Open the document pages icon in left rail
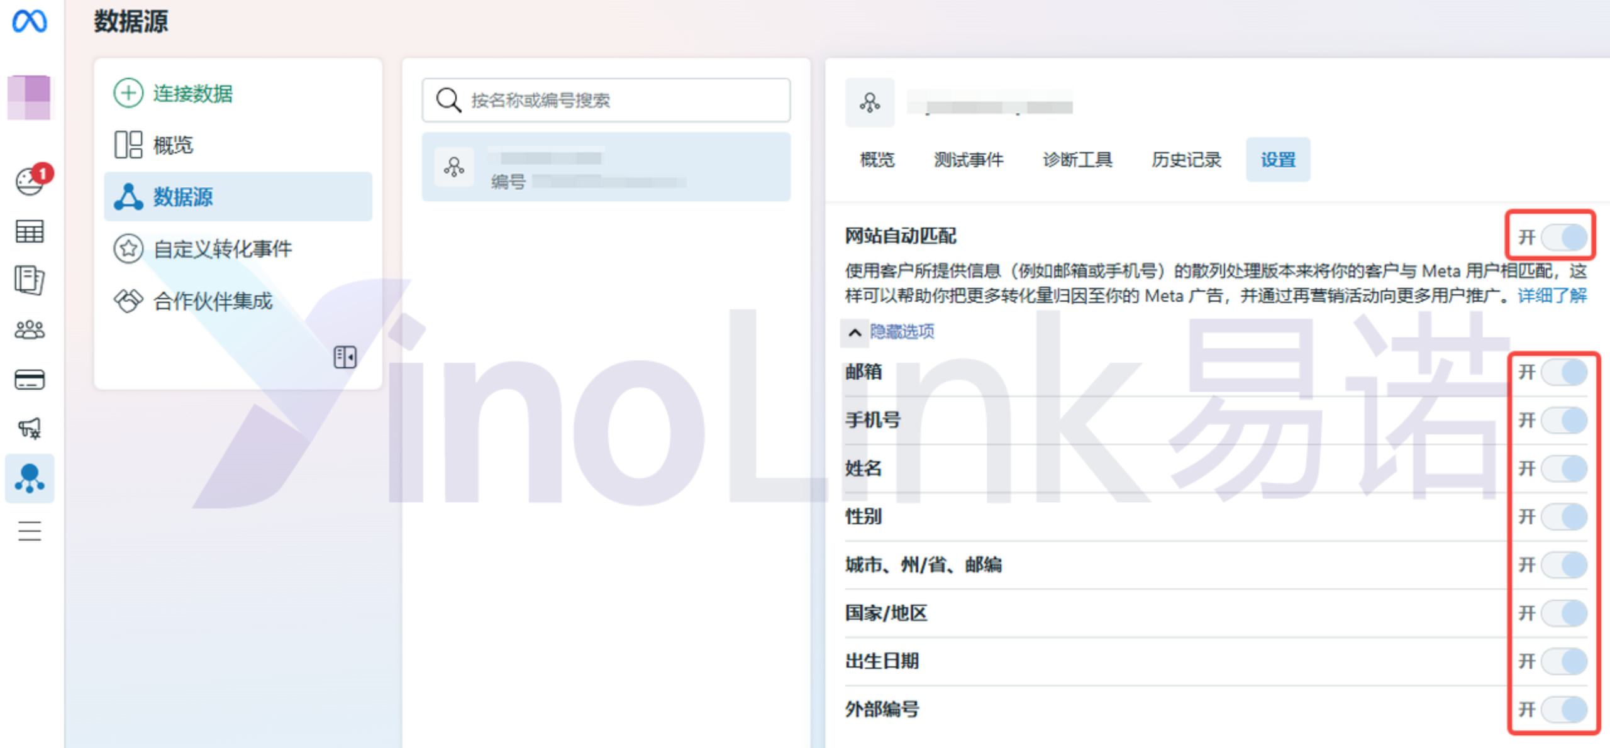1610x748 pixels. click(29, 280)
